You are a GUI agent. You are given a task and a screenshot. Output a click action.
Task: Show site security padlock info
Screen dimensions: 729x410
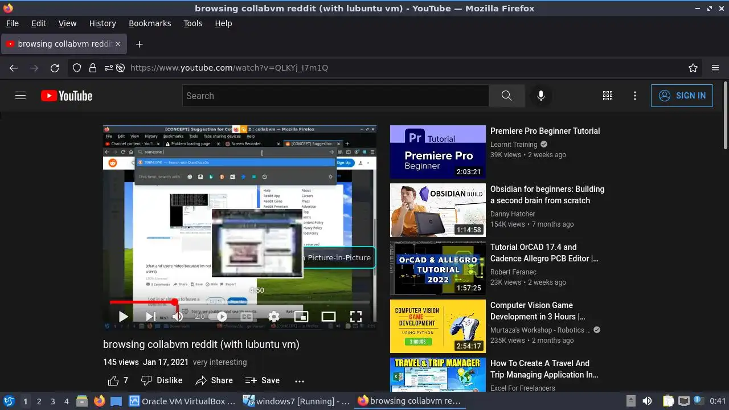[93, 68]
